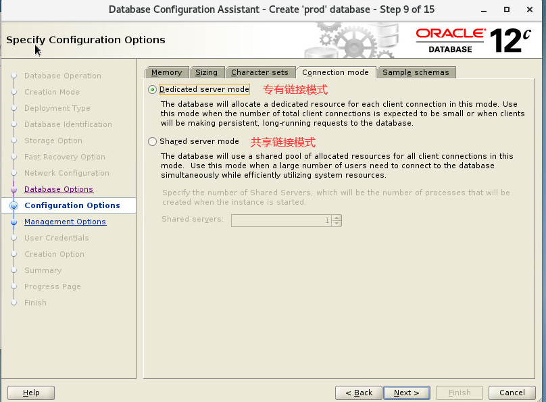Click the Specify Configuration Options heading

[86, 40]
